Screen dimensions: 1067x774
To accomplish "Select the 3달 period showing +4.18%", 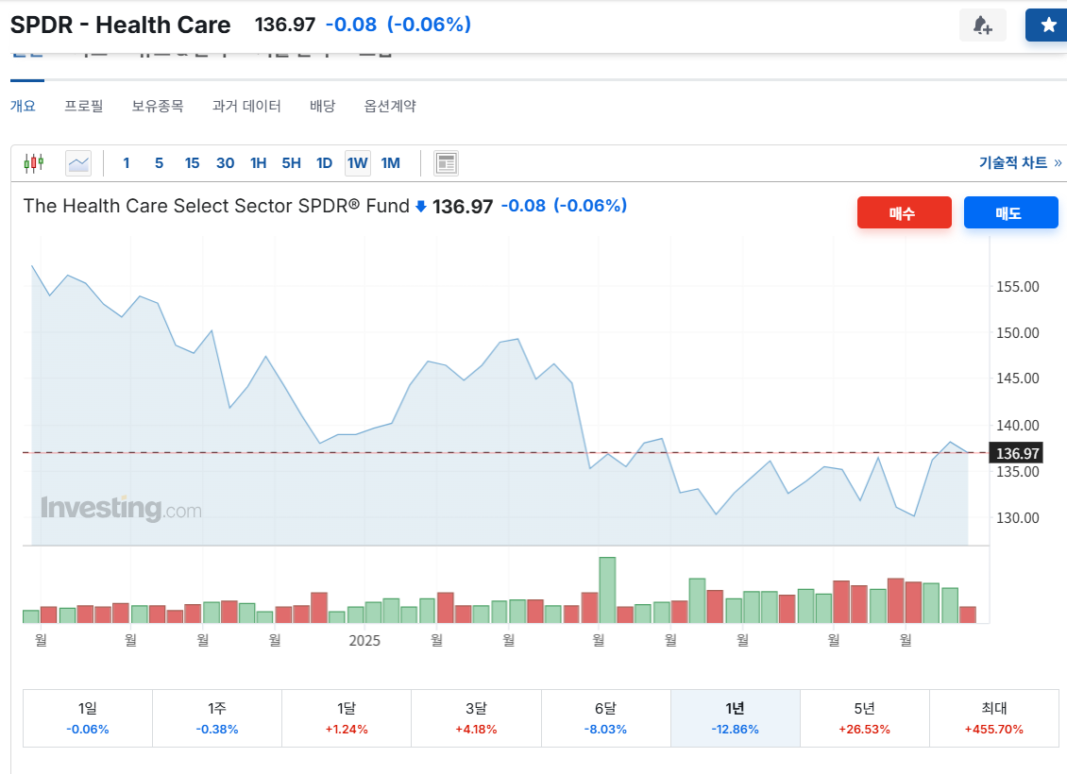I will [x=476, y=718].
